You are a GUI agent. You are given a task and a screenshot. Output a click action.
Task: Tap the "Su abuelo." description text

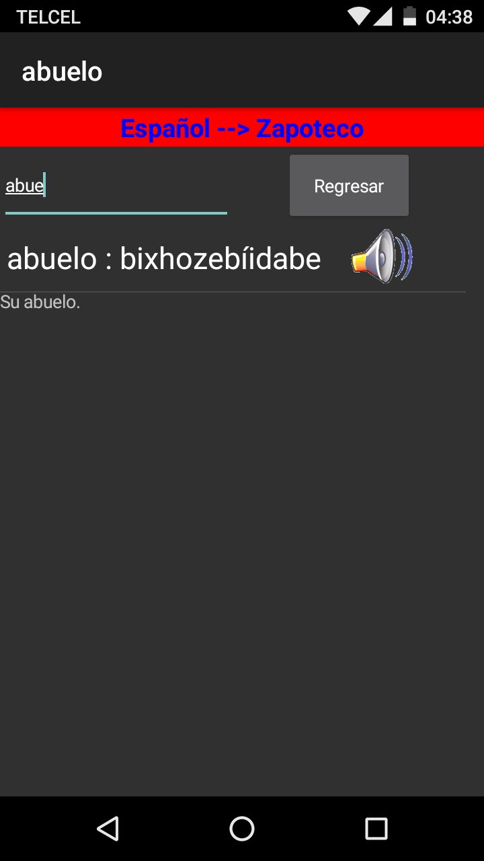coord(40,302)
